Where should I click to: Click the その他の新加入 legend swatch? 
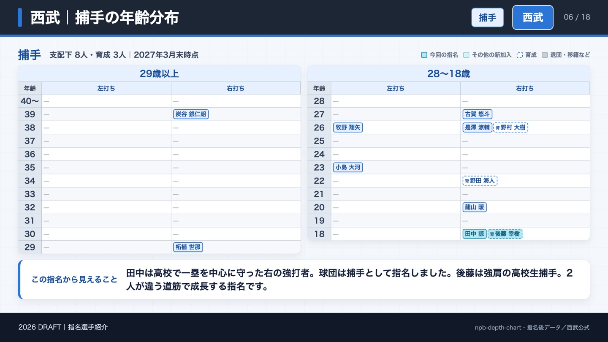point(466,55)
